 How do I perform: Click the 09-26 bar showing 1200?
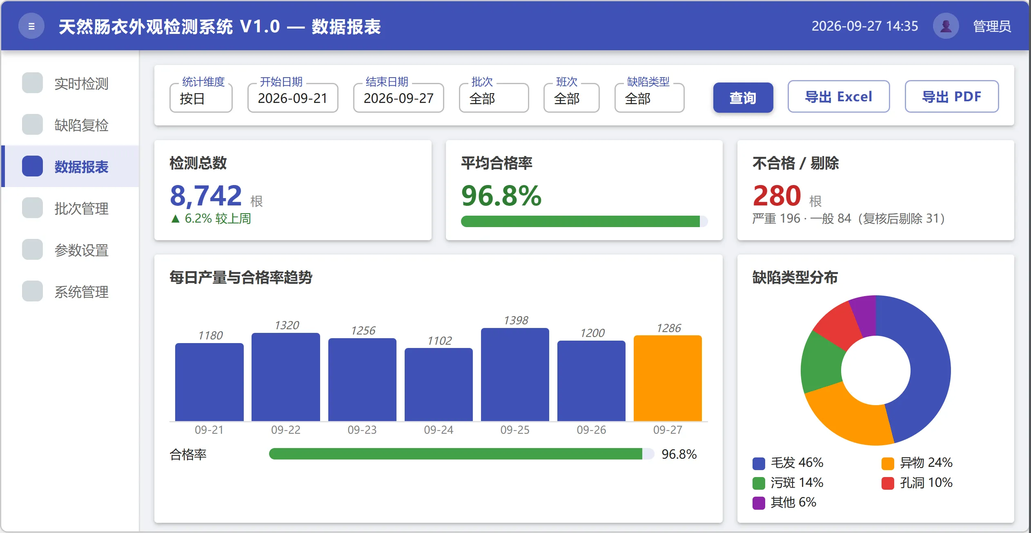(591, 381)
